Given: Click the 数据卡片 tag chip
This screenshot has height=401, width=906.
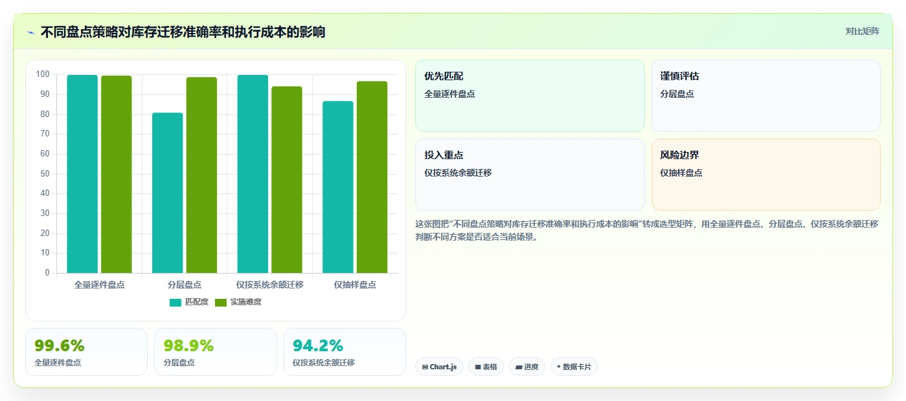Looking at the screenshot, I should coord(574,367).
